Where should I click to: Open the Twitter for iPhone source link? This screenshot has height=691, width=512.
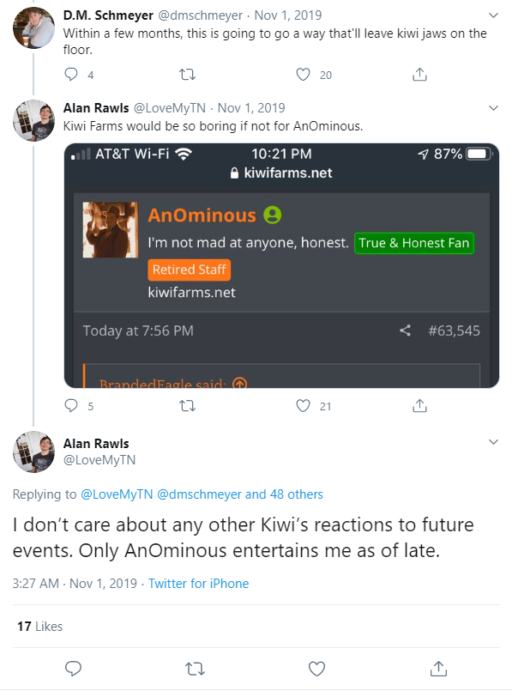coord(199,584)
